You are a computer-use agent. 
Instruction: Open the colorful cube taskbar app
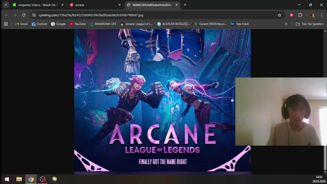pos(54,179)
